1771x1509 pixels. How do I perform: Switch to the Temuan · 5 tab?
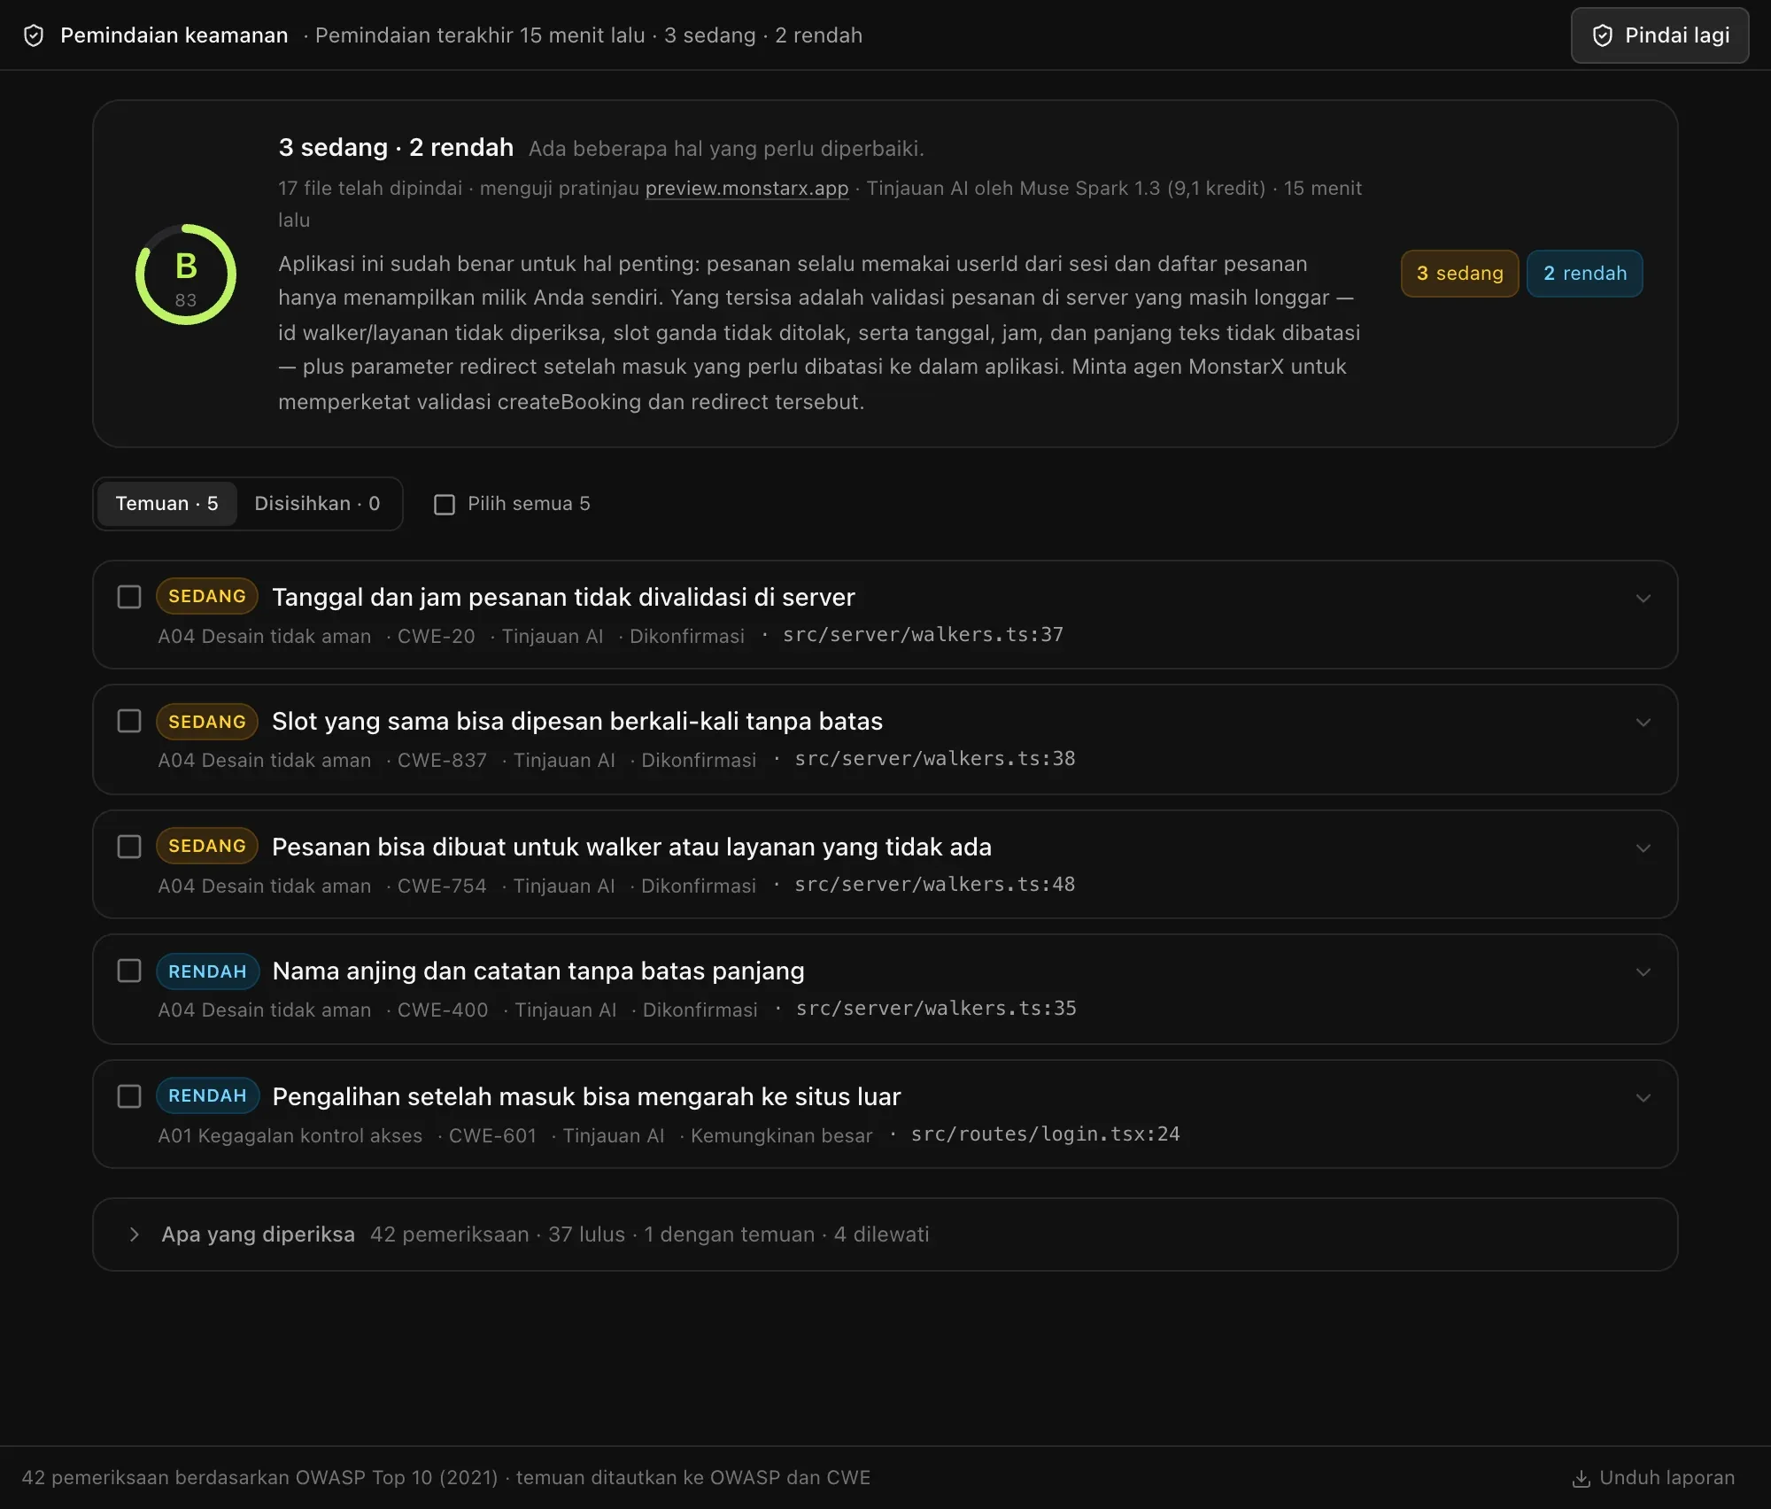click(166, 504)
